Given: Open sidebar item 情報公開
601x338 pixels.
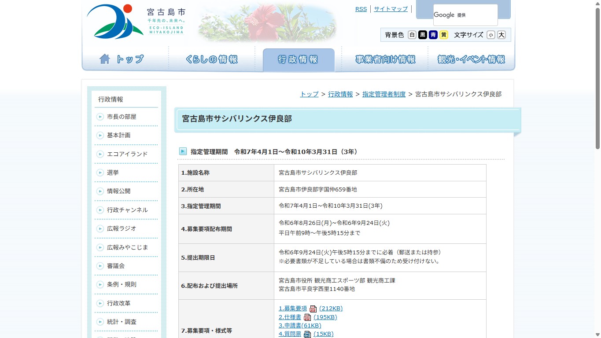Looking at the screenshot, I should (x=118, y=191).
